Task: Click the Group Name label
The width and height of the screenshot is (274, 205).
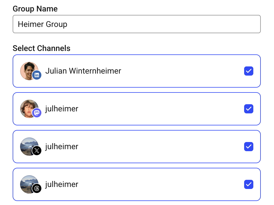Action: [35, 9]
